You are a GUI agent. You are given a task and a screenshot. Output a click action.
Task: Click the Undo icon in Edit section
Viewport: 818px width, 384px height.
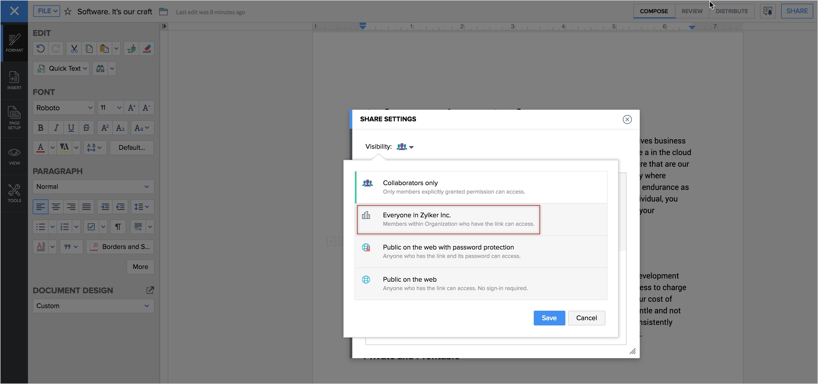pyautogui.click(x=40, y=49)
